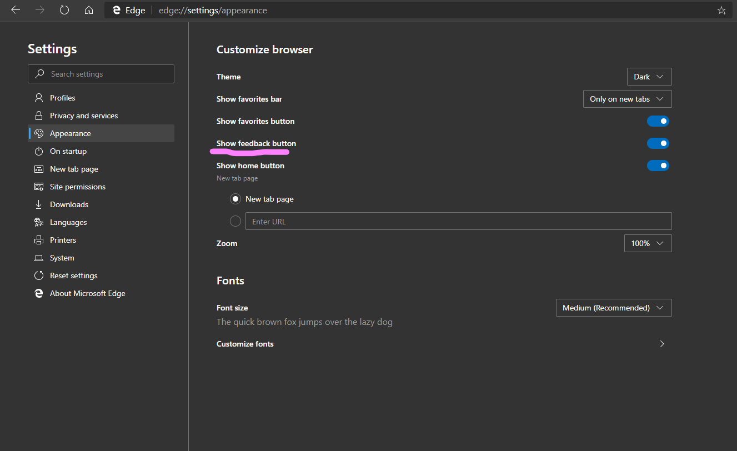The height and width of the screenshot is (451, 737).
Task: Turn off Show favorites button toggle
Action: (658, 121)
